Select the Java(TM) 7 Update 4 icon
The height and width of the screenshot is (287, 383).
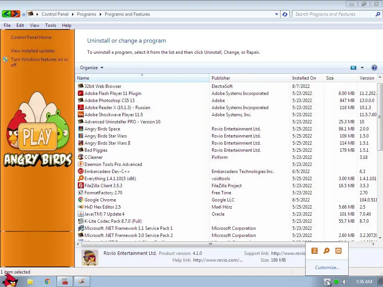coord(80,214)
